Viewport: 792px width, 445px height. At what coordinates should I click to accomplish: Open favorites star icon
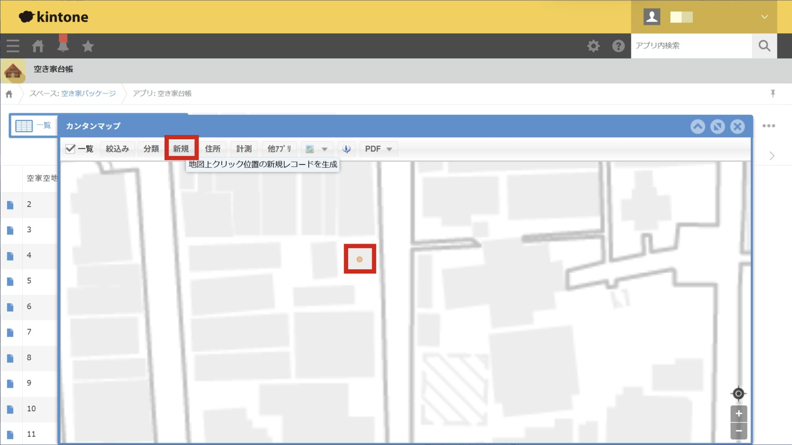pyautogui.click(x=88, y=46)
